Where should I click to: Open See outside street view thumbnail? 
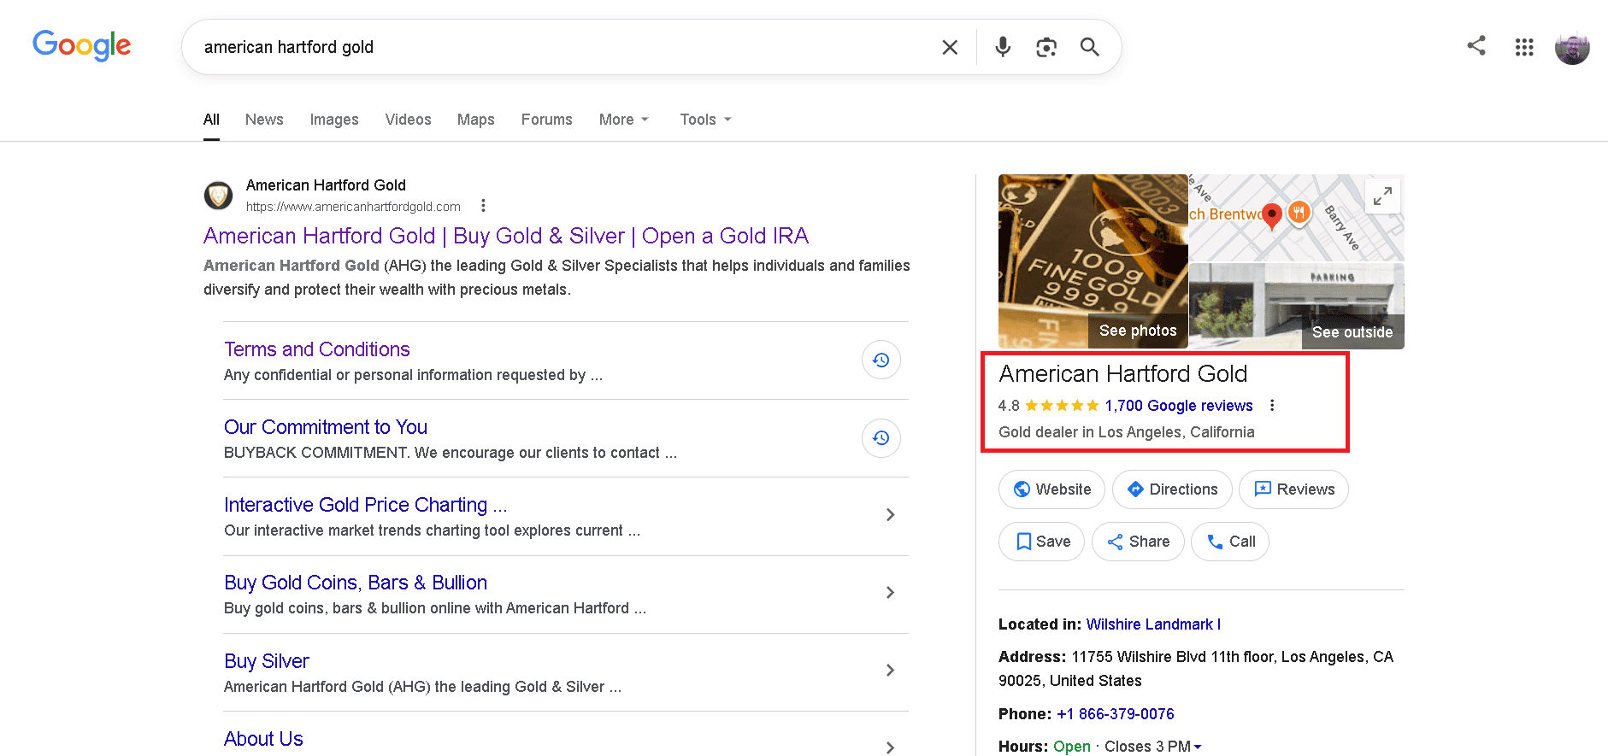(1296, 306)
